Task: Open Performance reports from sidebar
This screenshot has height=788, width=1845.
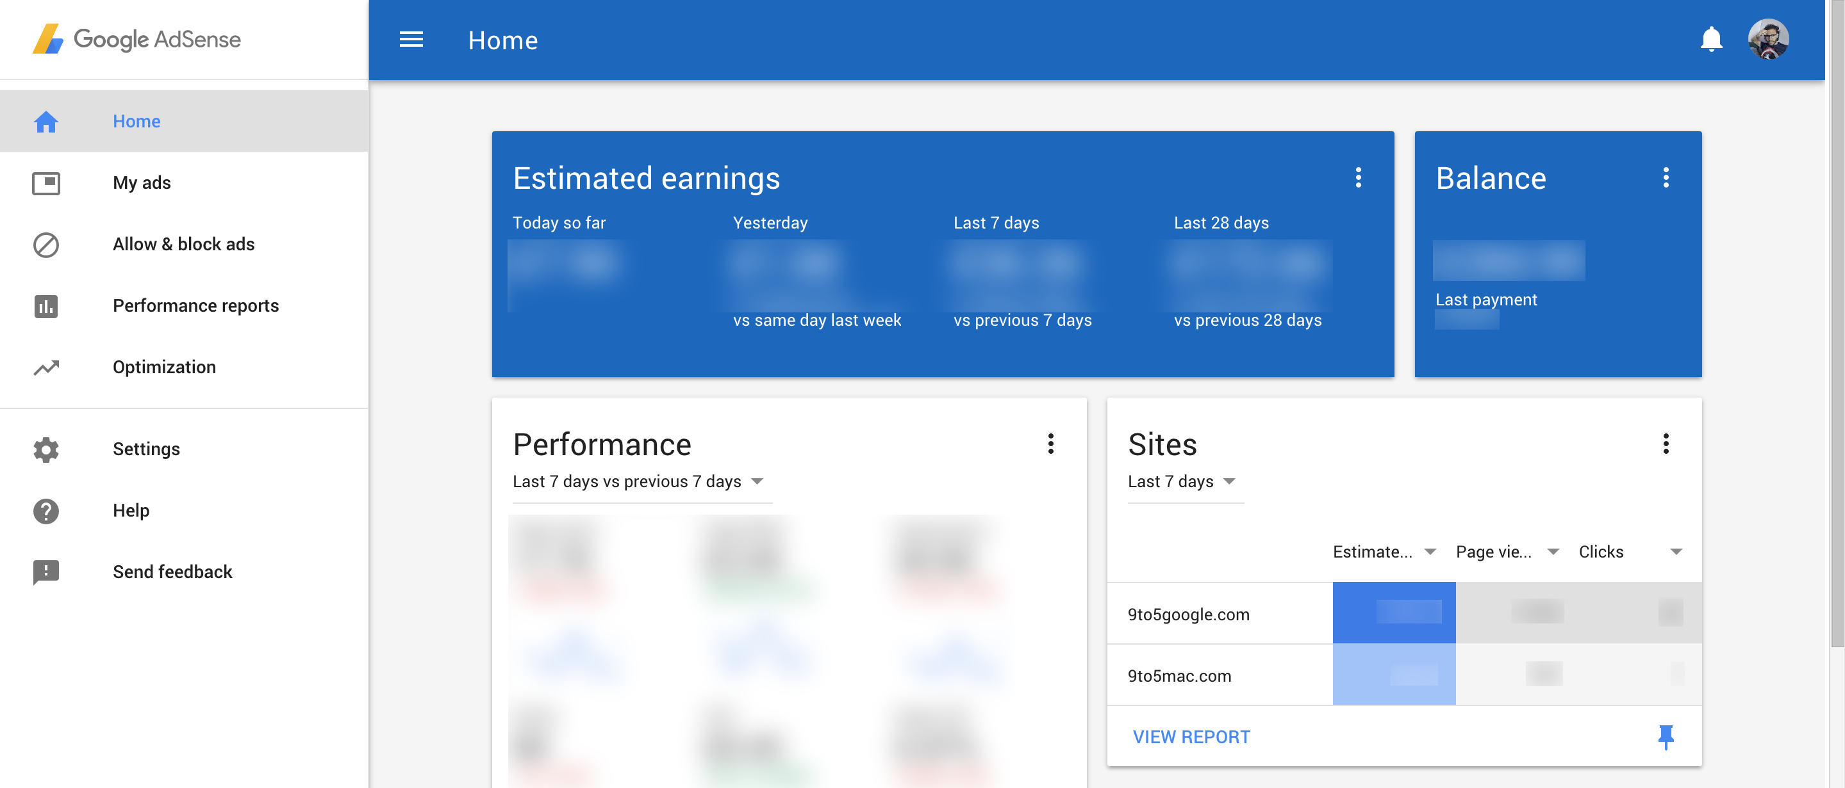Action: pyautogui.click(x=195, y=305)
